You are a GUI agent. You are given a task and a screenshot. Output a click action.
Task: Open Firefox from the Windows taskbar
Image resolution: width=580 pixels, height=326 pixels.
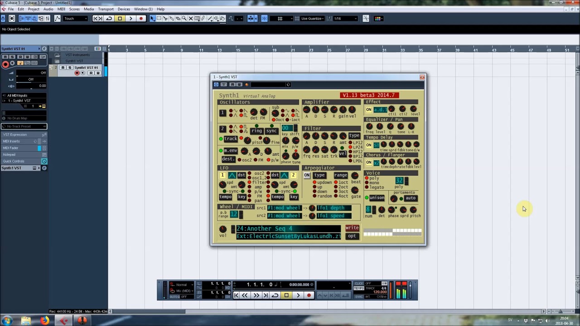pyautogui.click(x=45, y=321)
